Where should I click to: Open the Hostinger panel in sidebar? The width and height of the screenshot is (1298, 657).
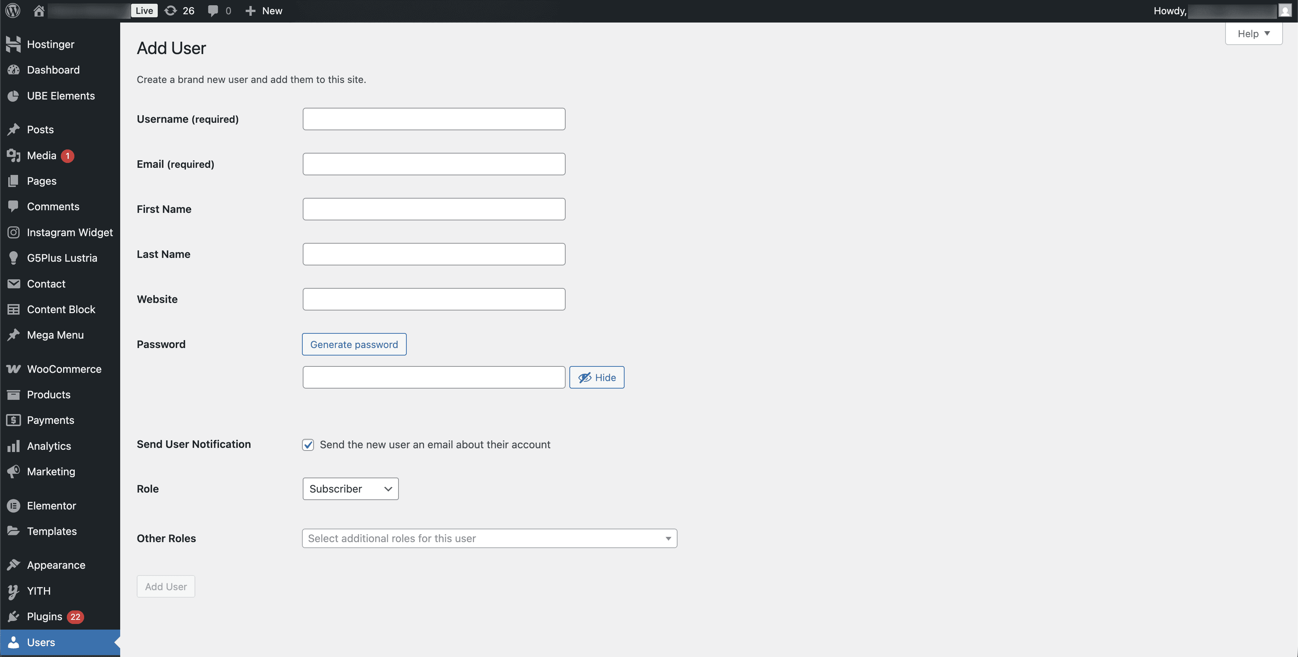click(x=50, y=44)
